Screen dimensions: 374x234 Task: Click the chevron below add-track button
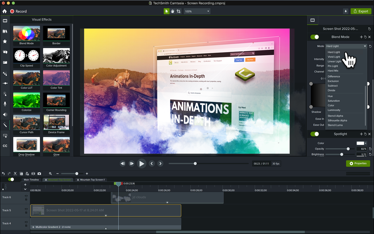click(25, 189)
